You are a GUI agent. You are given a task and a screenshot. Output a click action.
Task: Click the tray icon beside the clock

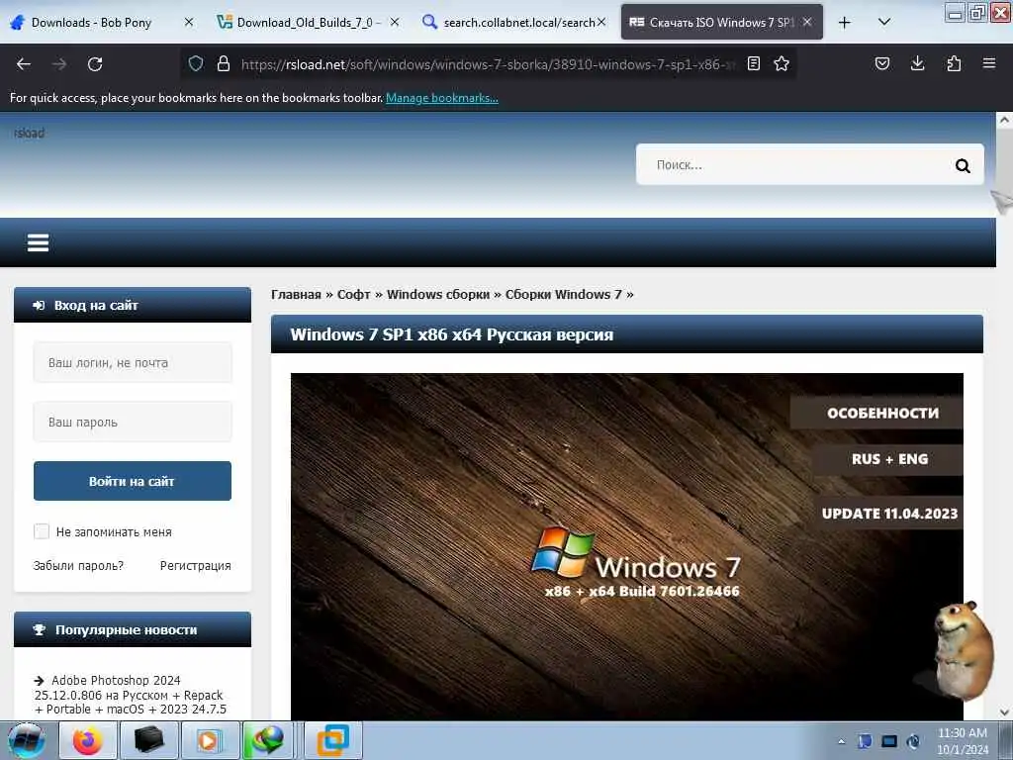click(x=913, y=741)
